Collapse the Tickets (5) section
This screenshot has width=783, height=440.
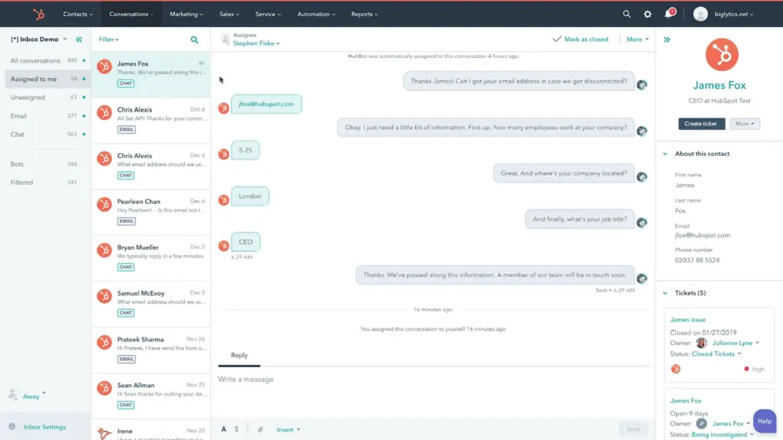(x=665, y=293)
